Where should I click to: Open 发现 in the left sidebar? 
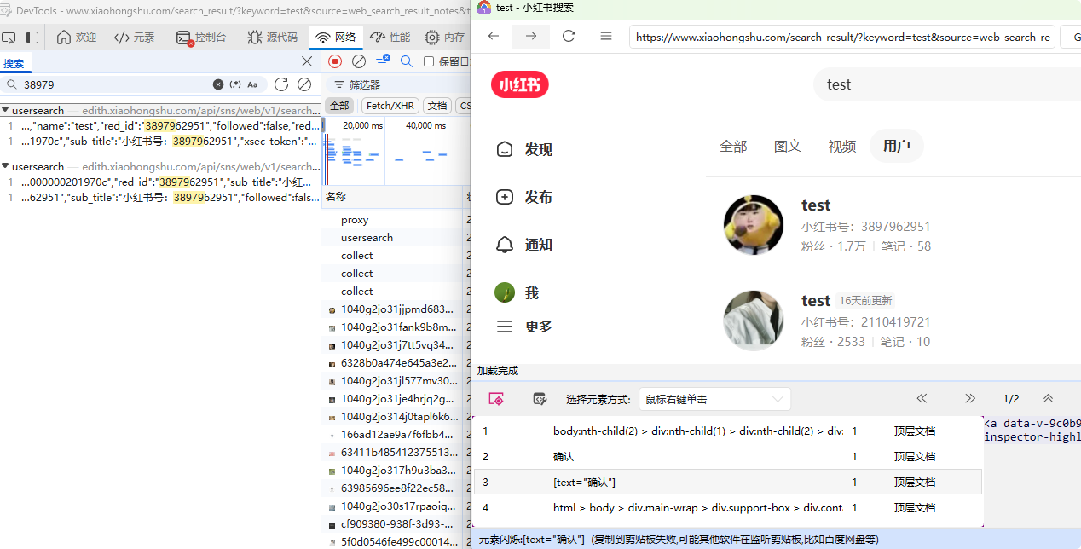tap(524, 149)
